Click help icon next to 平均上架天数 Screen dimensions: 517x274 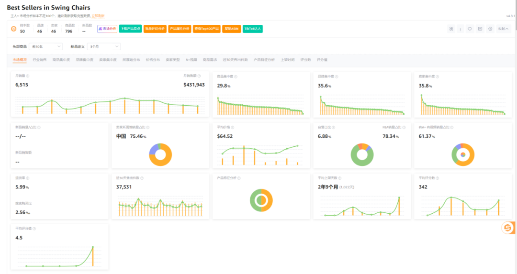[x=339, y=178]
